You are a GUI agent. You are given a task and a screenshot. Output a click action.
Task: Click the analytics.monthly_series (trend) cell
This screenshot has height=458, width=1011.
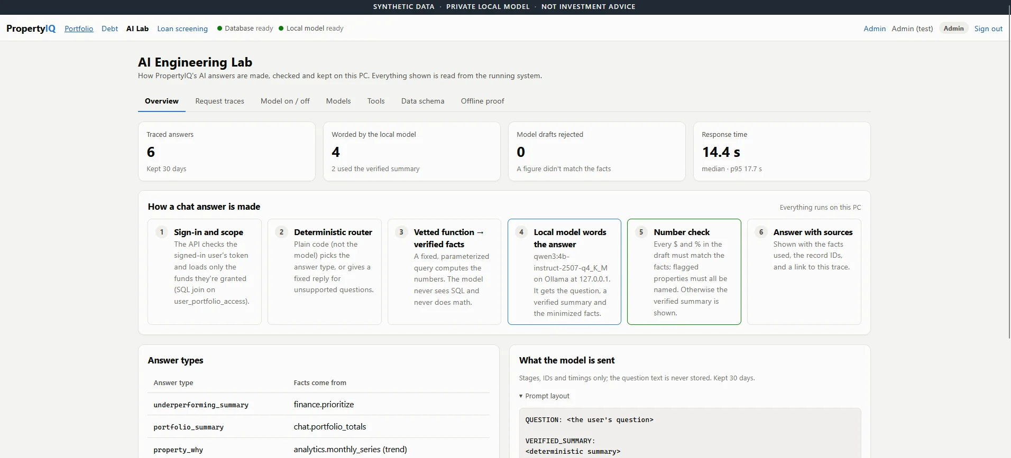(x=350, y=449)
